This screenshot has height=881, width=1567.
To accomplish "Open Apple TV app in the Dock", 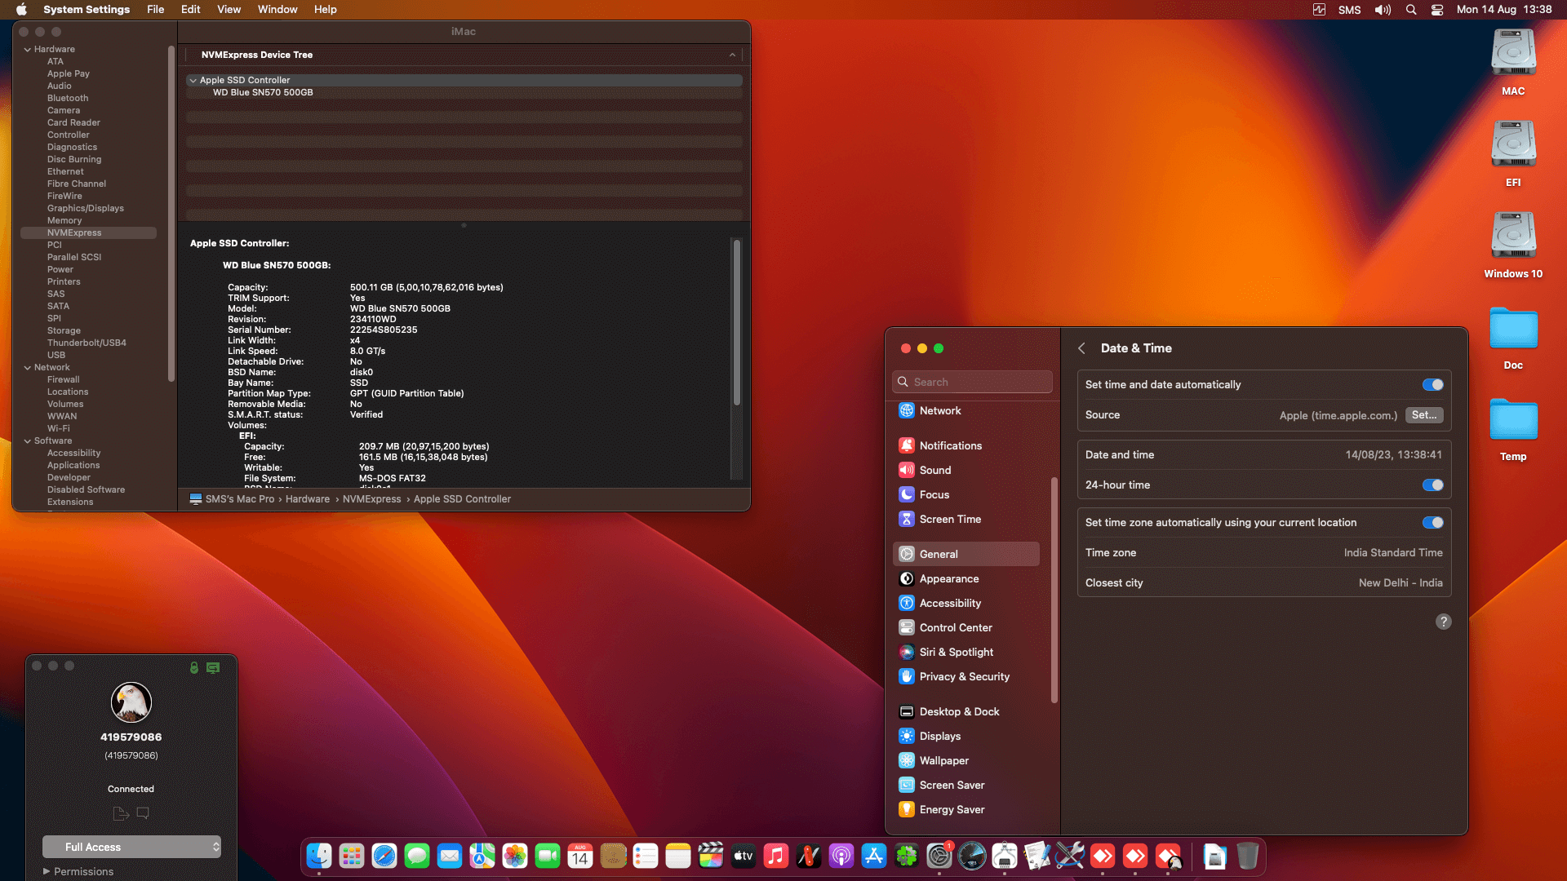I will pos(744,856).
